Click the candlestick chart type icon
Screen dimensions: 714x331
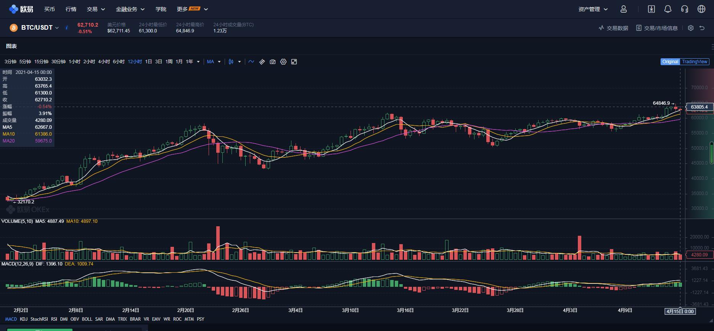(231, 62)
